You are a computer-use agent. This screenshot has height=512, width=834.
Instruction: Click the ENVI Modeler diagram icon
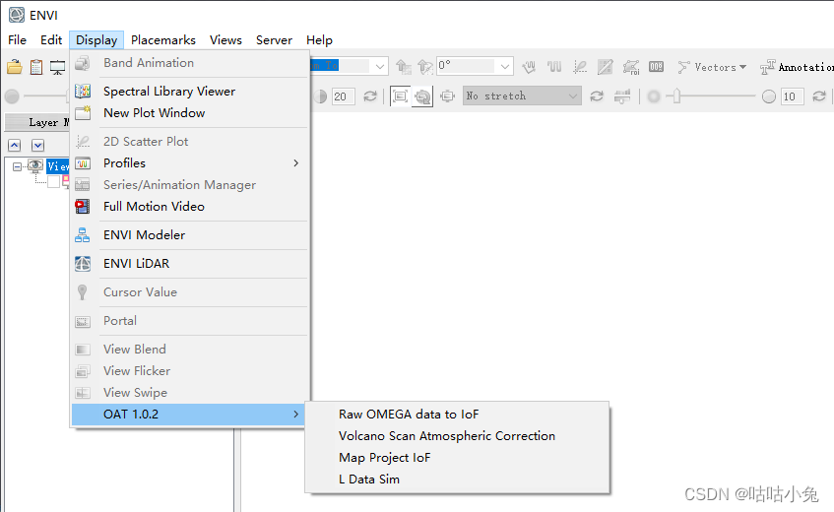click(83, 235)
